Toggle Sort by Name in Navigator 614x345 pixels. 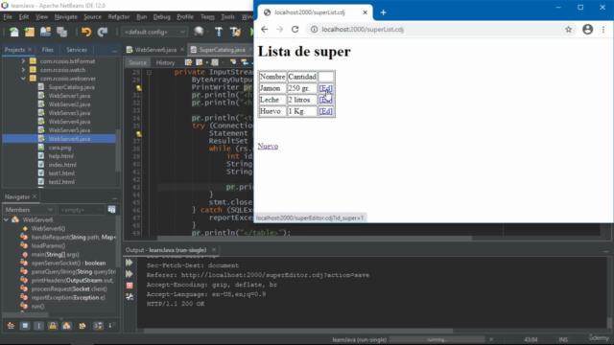(x=98, y=326)
